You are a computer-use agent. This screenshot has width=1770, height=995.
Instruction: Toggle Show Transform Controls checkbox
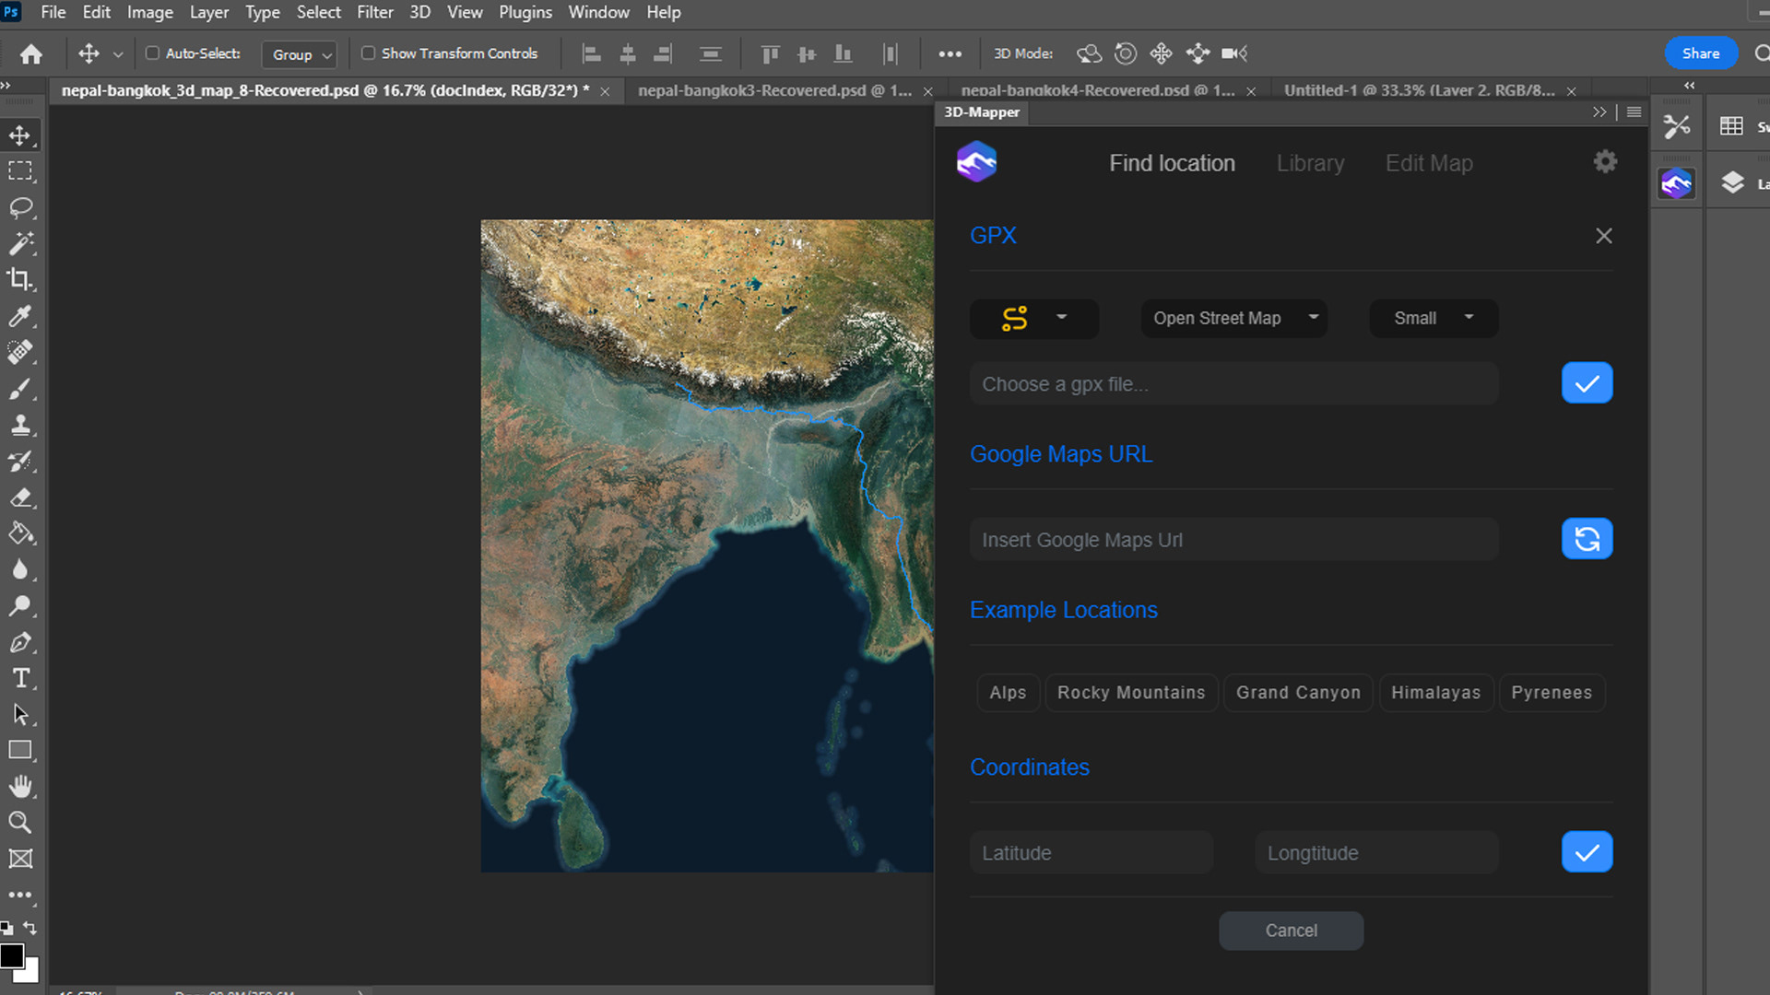click(369, 53)
